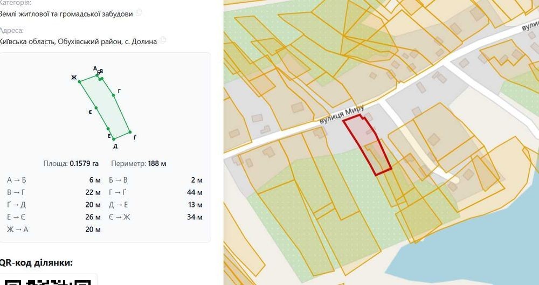This screenshot has height=285, width=539.
Task: Click vertex point Є on parcel diagram
Action: (96, 108)
